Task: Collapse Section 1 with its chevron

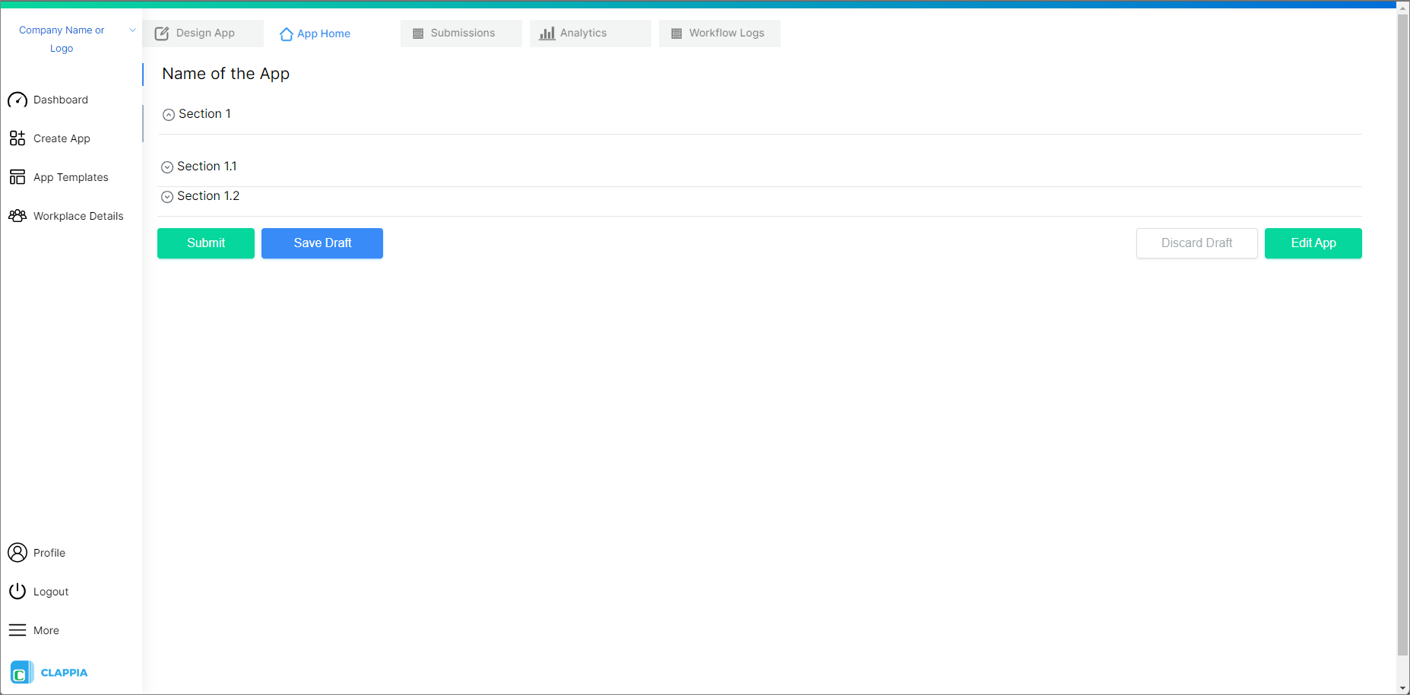Action: [168, 114]
